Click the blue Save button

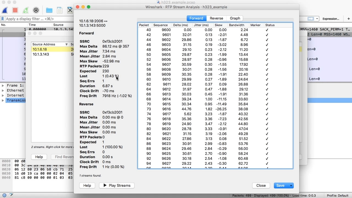[x=280, y=186]
